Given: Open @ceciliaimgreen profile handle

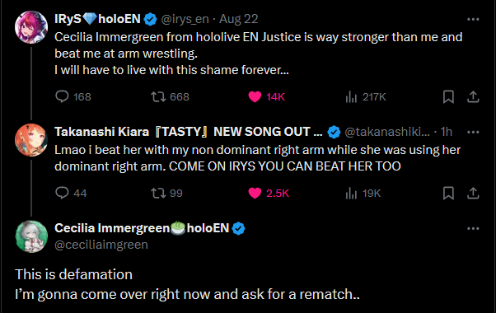Looking at the screenshot, I should (101, 245).
